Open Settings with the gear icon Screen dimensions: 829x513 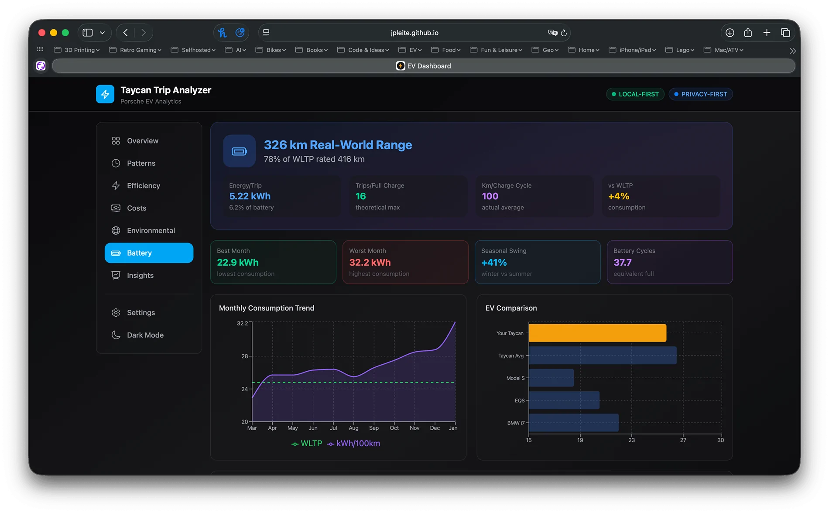click(x=116, y=312)
